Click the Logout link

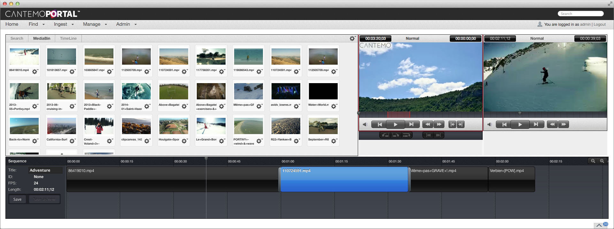click(x=600, y=25)
